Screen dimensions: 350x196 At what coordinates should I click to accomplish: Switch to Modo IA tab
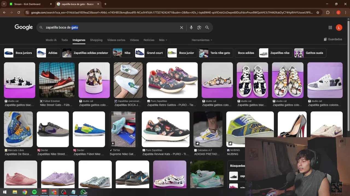pos(51,40)
